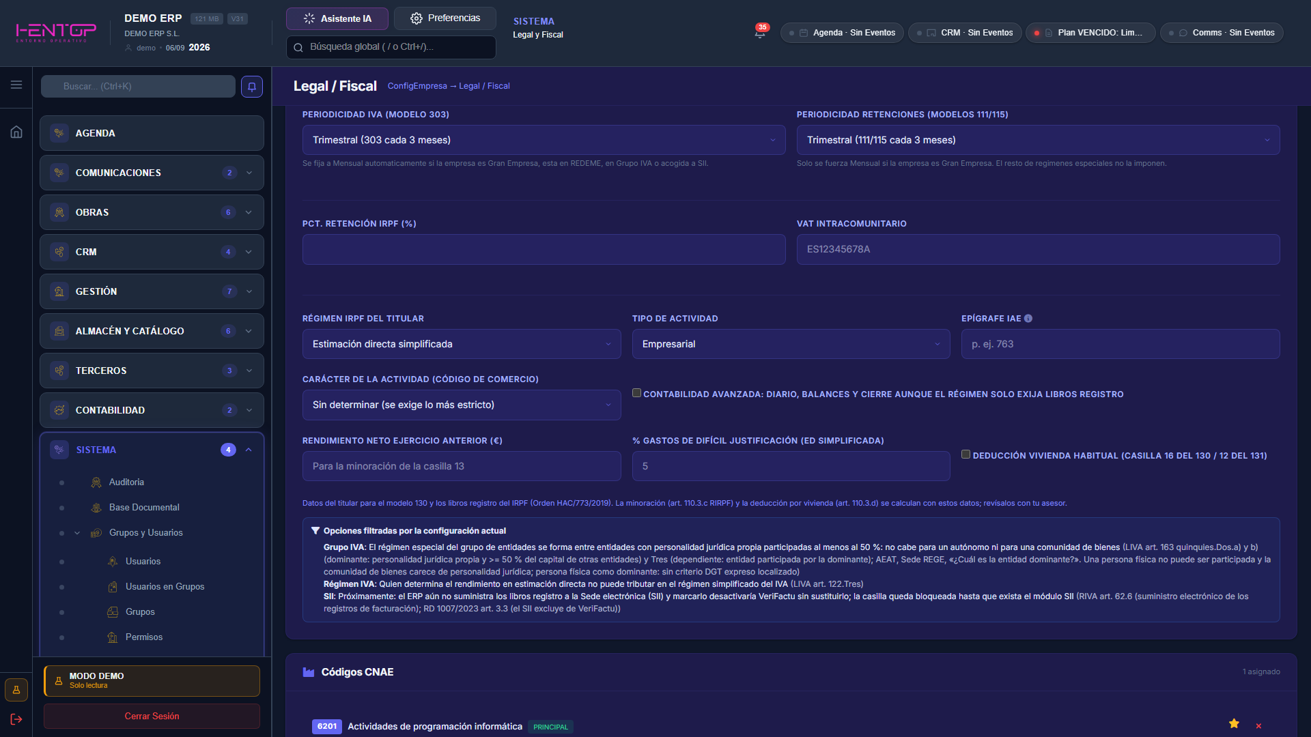Click Cerrar Sesión button
1311x737 pixels.
tap(152, 716)
